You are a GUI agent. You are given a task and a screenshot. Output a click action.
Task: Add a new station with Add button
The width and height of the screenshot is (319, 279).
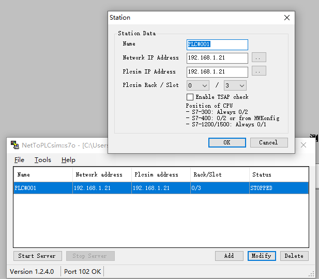[229, 256]
